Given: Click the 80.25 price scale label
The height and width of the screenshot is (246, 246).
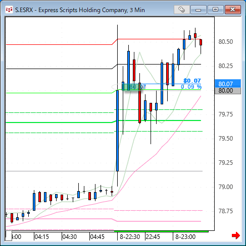Looking at the screenshot, I should click(x=226, y=66).
